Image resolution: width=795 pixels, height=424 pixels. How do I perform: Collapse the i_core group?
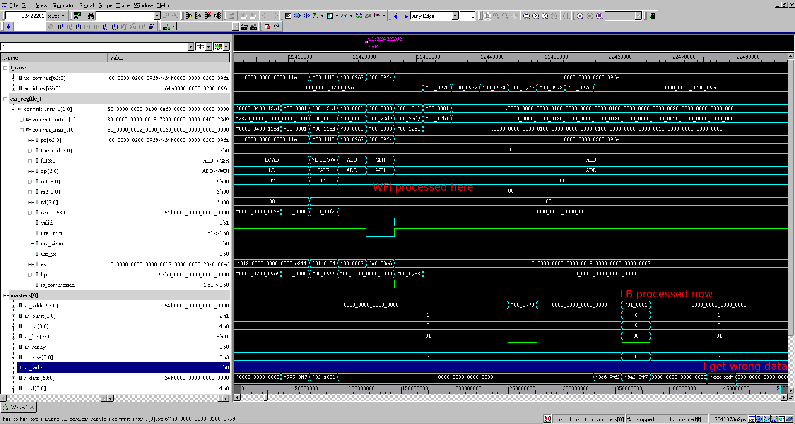tap(5, 68)
